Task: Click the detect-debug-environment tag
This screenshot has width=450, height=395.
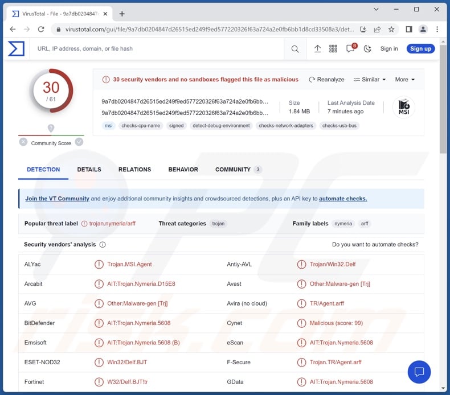Action: pos(221,126)
